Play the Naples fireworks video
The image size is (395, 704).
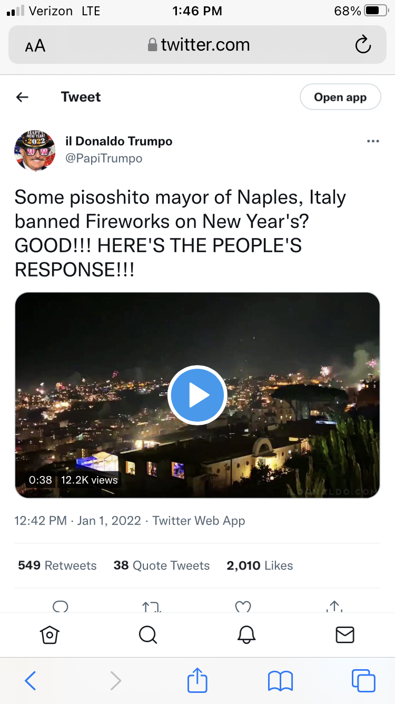click(x=197, y=395)
